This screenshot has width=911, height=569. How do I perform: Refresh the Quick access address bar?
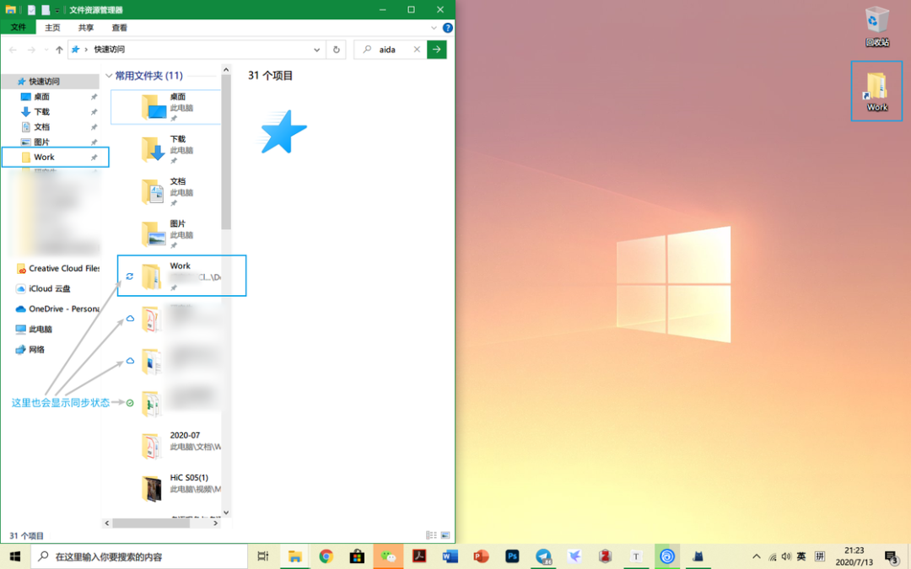336,50
